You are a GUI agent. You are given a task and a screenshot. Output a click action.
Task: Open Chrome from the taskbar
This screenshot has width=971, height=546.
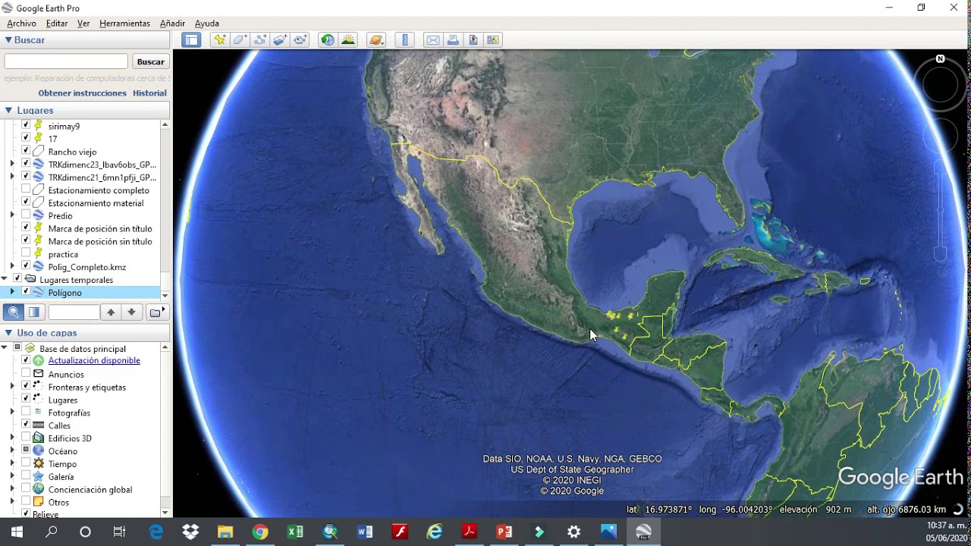point(260,532)
